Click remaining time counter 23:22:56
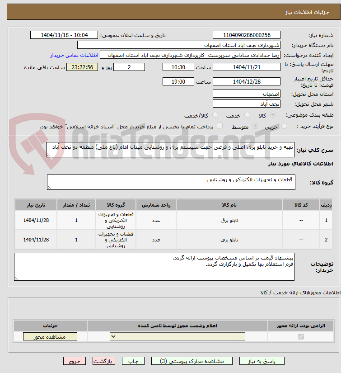Screen dimensions: 341x373 coord(82,67)
